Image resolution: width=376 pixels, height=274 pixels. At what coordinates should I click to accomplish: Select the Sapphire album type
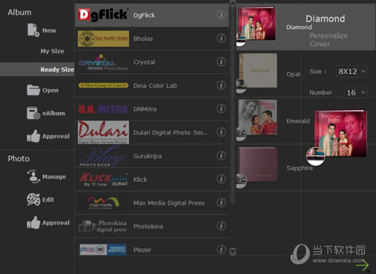pyautogui.click(x=300, y=168)
